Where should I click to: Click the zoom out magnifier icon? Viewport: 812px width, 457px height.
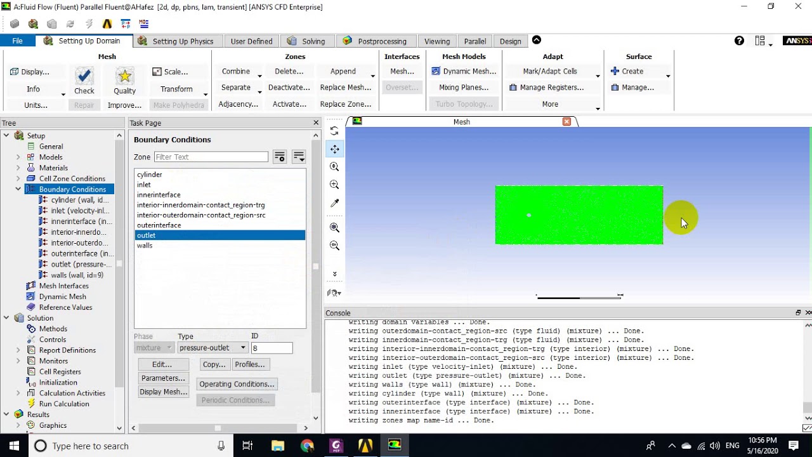[334, 246]
